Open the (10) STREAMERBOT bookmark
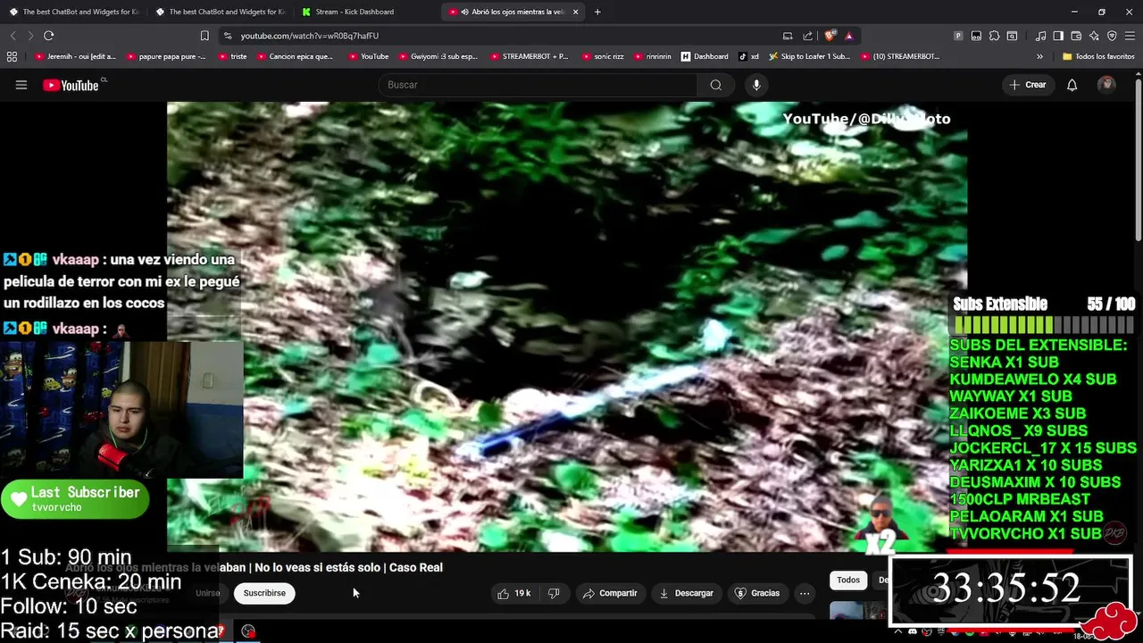Viewport: 1143px width, 643px height. tap(900, 56)
